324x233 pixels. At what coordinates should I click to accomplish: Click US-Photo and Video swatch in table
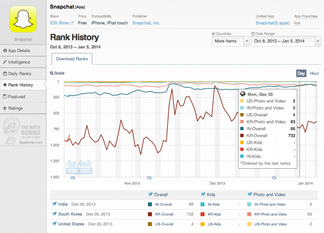pyautogui.click(x=249, y=224)
